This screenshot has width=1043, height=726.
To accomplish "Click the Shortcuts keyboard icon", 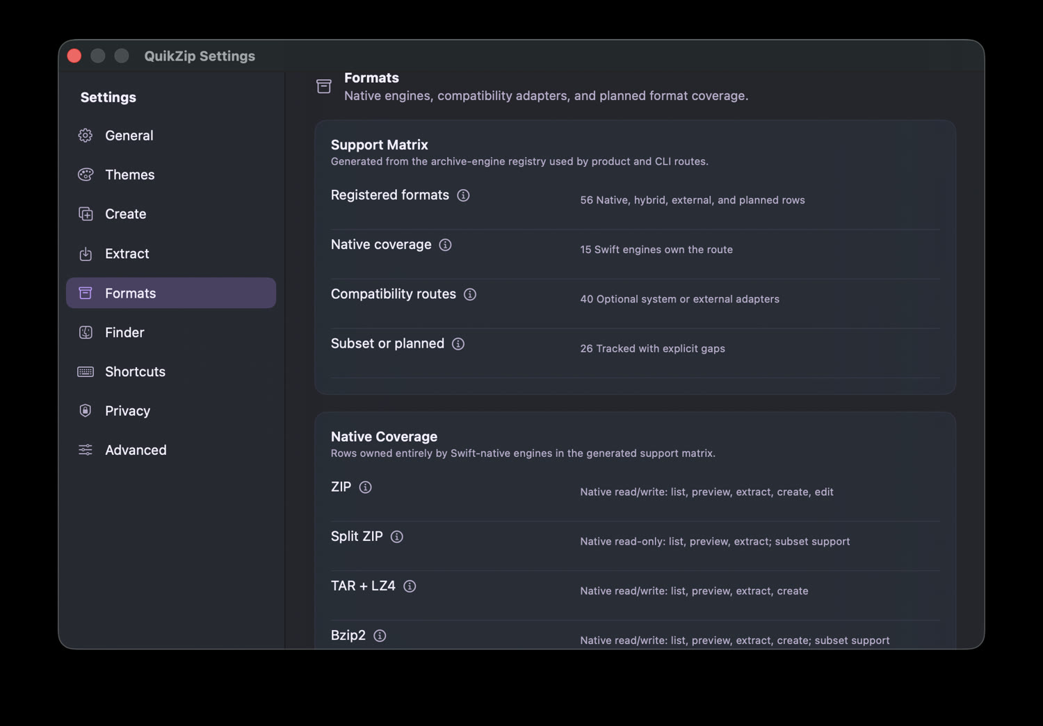I will click(86, 372).
